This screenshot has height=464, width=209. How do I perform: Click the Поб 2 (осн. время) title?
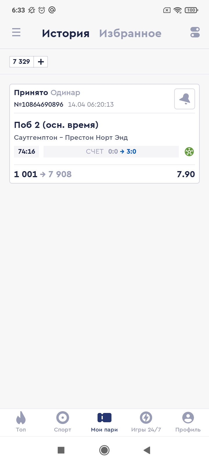coord(56,125)
